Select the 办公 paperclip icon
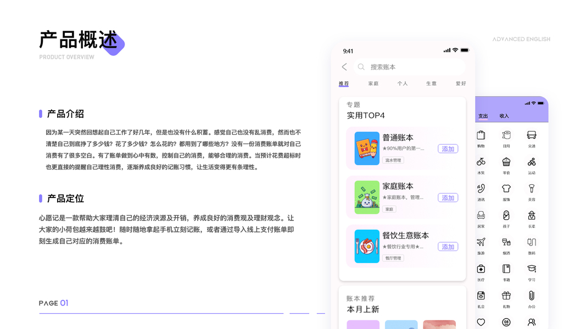This screenshot has height=329, width=586. [532, 296]
